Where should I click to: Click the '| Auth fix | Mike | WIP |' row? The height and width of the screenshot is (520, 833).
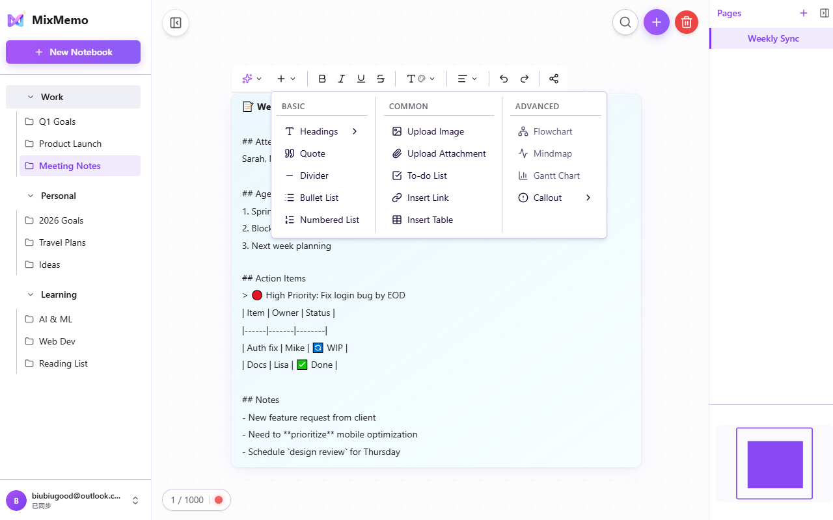coord(295,348)
